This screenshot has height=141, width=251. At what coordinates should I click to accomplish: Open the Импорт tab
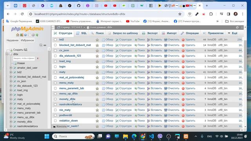169,33
